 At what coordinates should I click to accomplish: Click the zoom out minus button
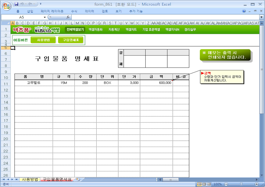point(226,184)
